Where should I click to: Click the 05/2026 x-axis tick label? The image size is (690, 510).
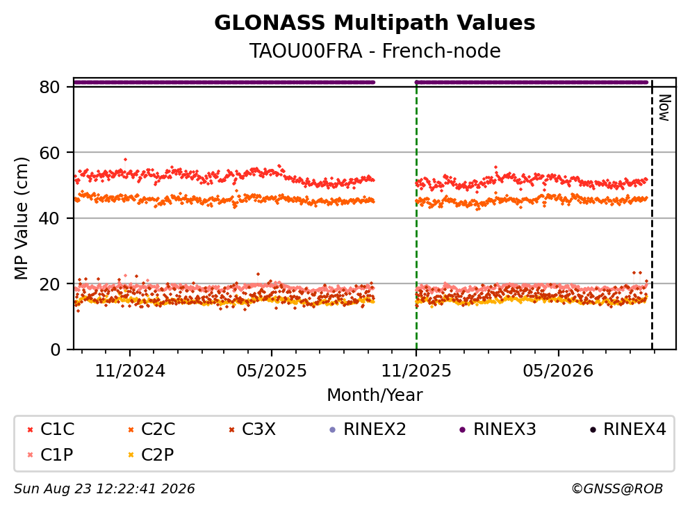click(558, 371)
